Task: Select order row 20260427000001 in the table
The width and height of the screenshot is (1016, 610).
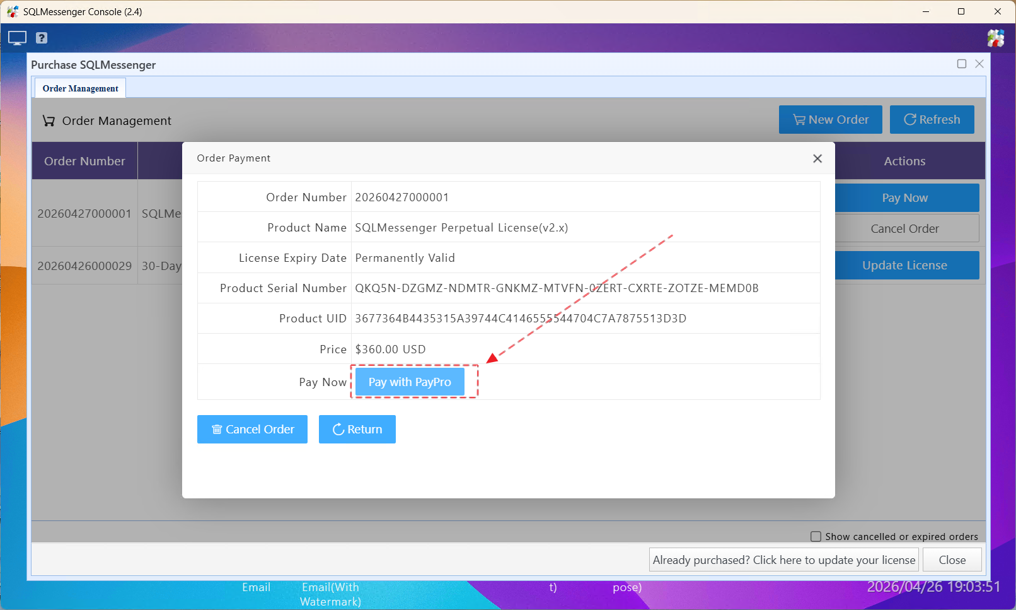Action: (84, 214)
